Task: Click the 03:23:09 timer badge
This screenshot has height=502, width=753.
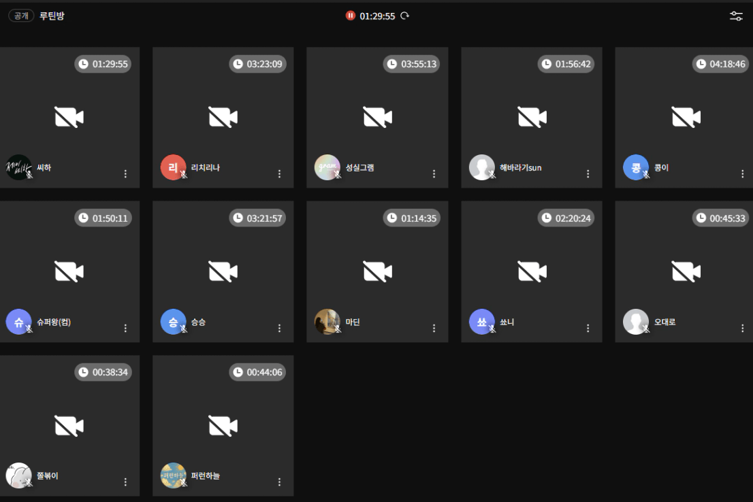Action: 257,64
